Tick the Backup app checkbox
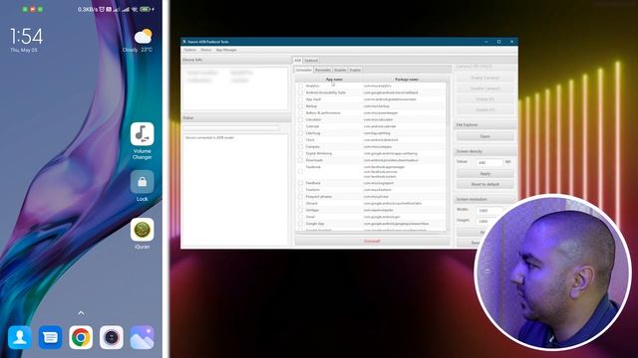 point(300,106)
